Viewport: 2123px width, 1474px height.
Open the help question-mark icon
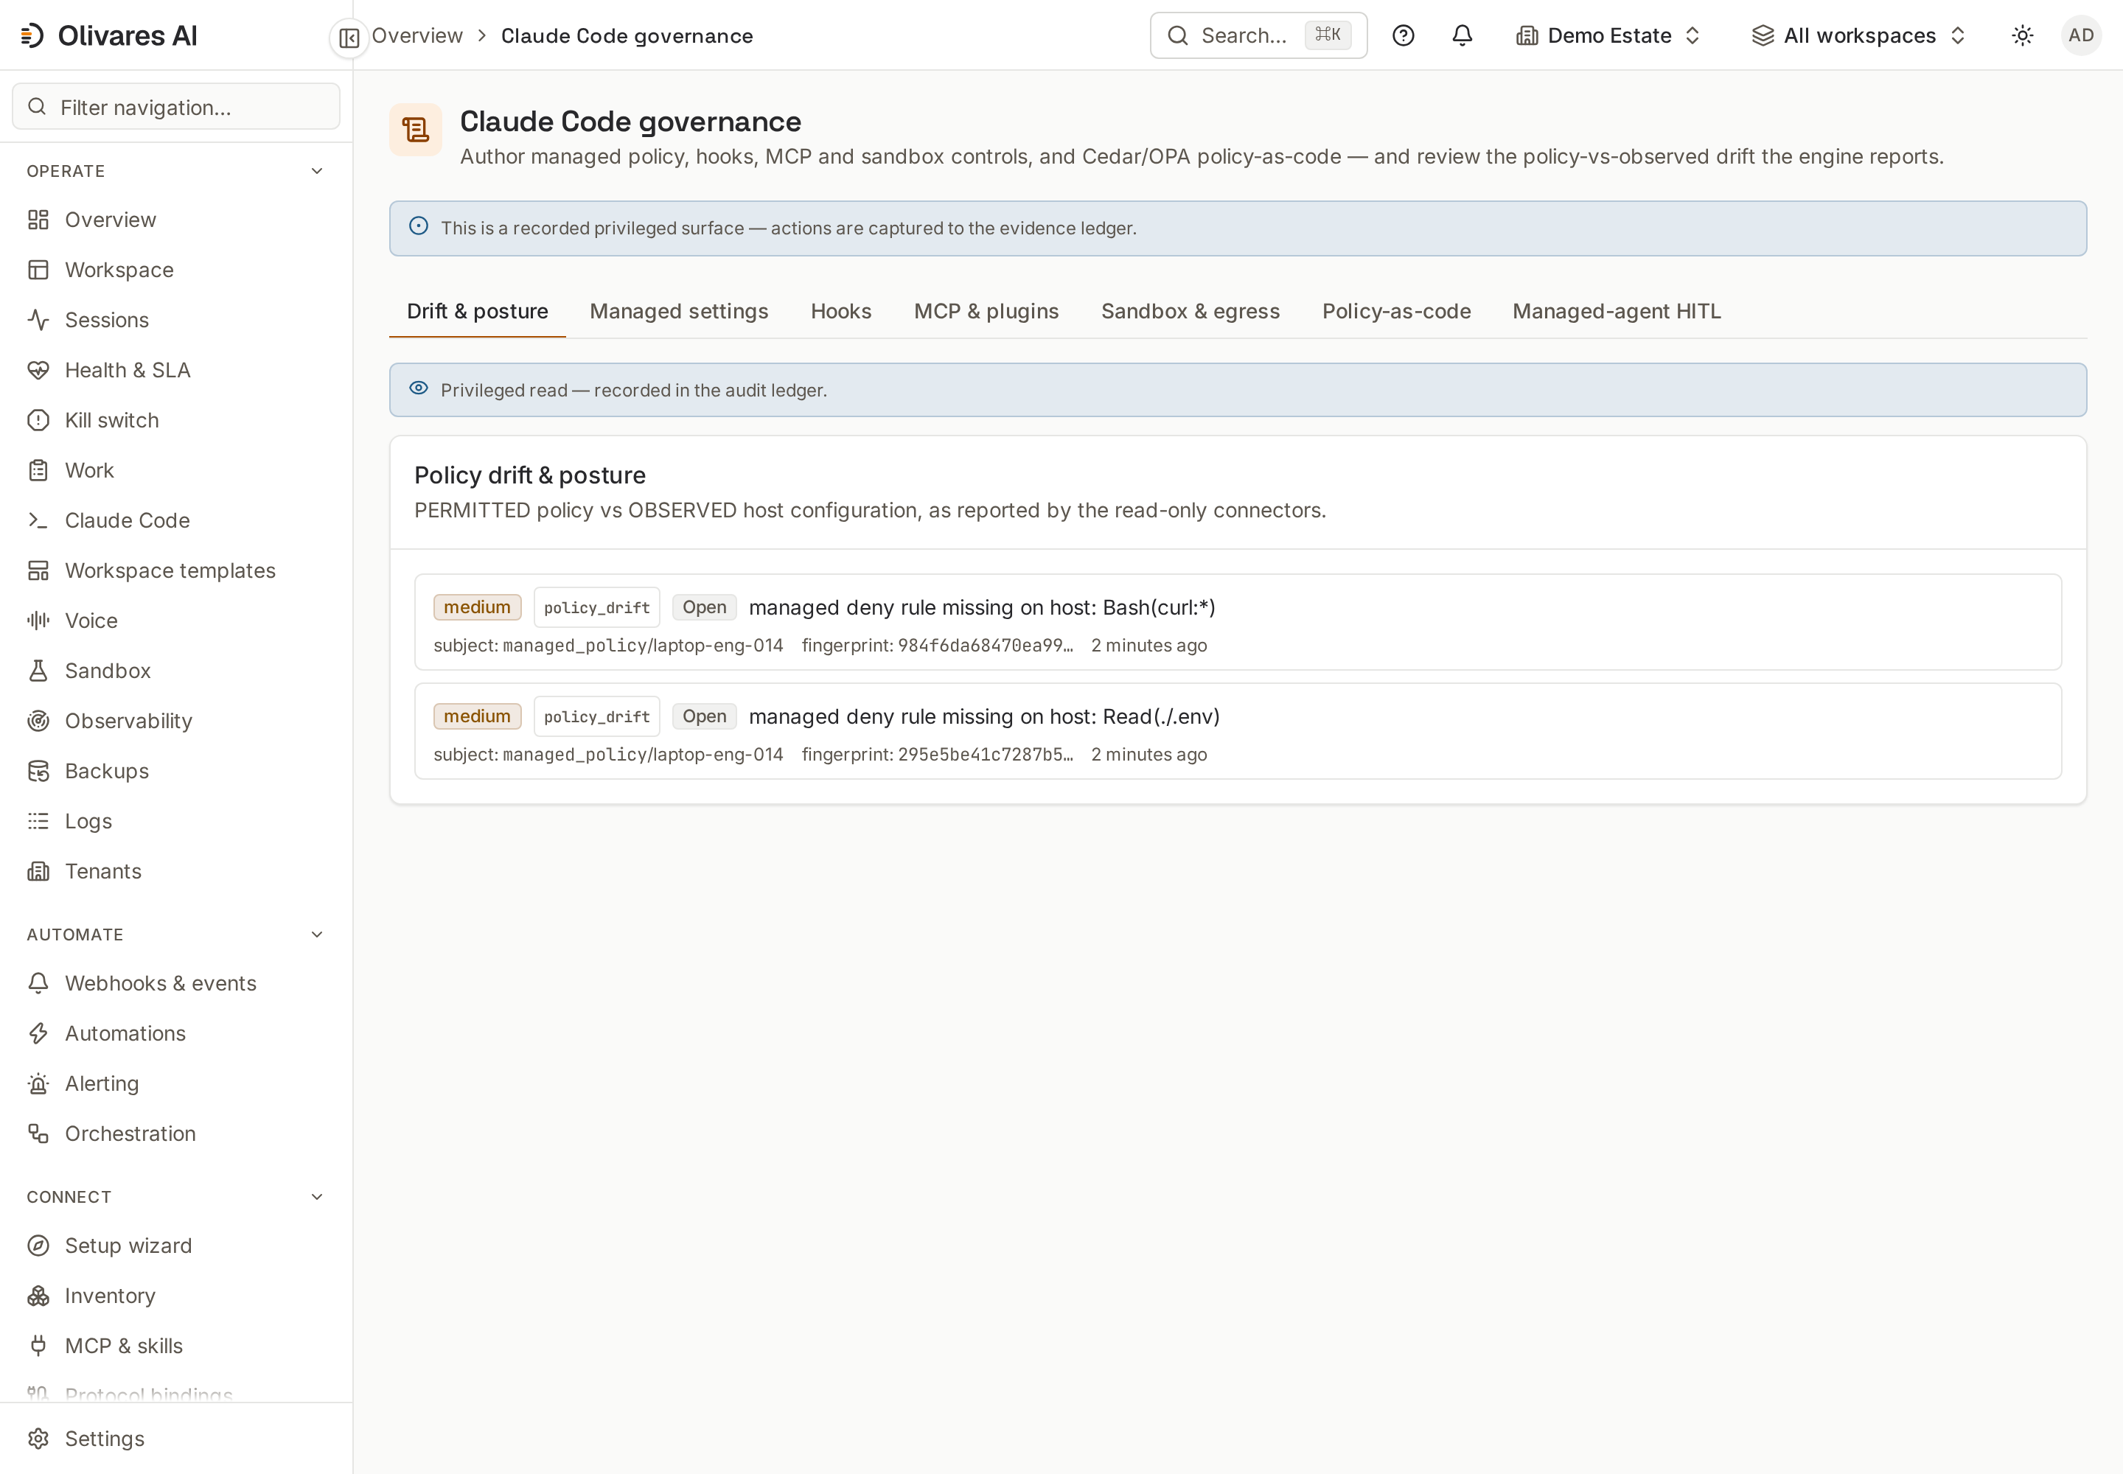click(x=1402, y=36)
